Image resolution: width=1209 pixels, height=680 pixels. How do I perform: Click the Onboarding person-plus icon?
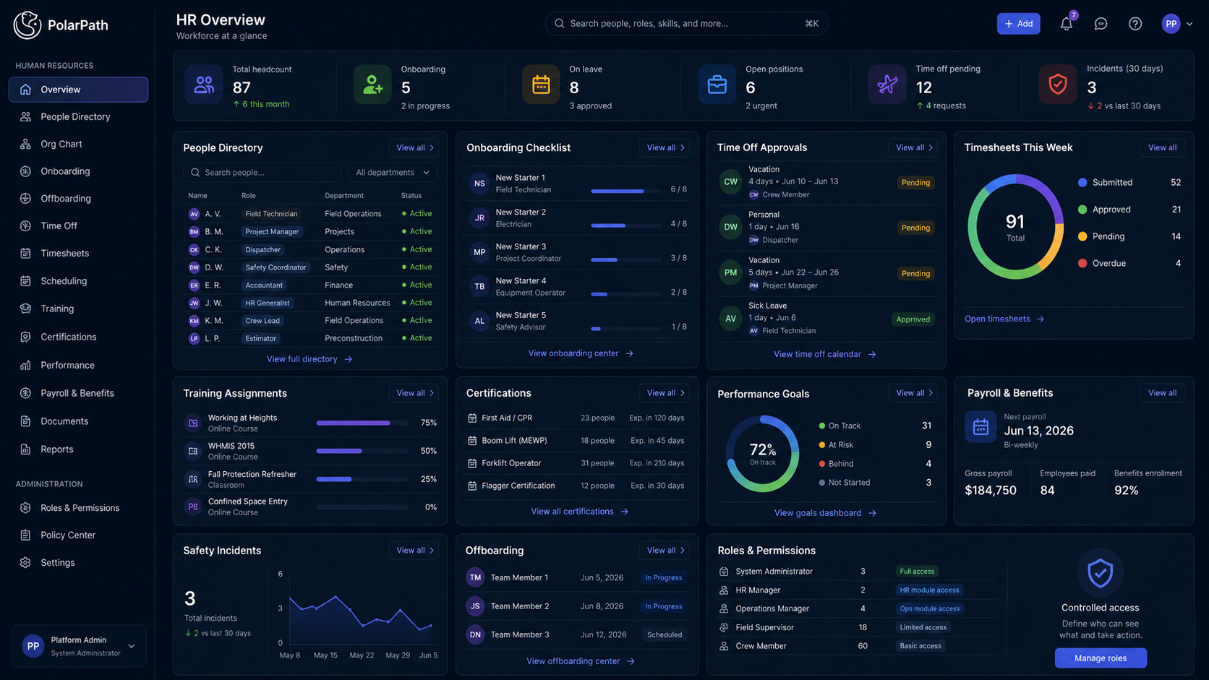click(372, 85)
